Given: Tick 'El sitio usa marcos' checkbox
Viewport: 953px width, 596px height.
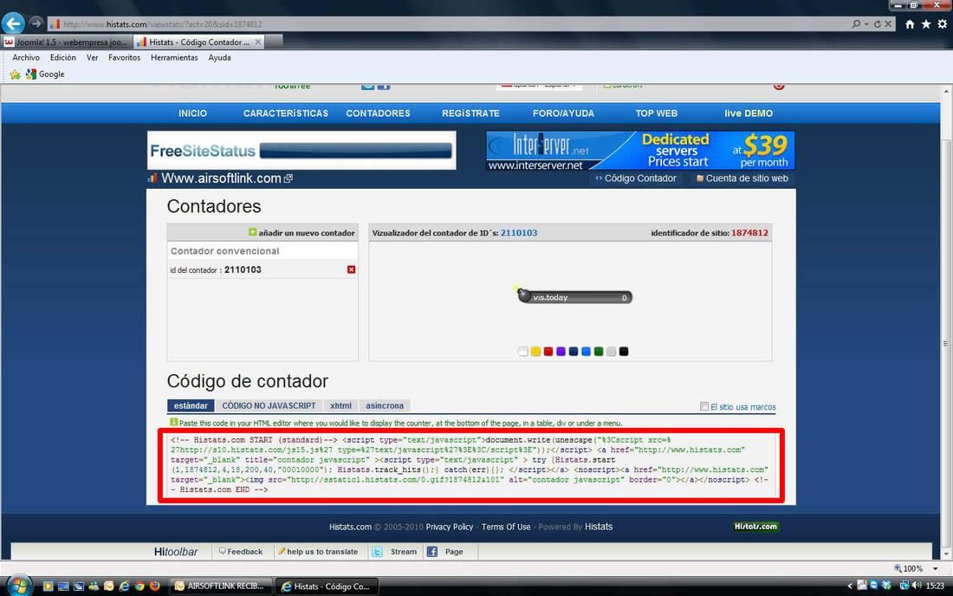Looking at the screenshot, I should pyautogui.click(x=703, y=406).
